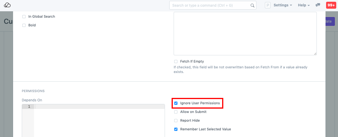Screen dimensions: 338x137
Task: Enable the In Global Search checkbox
Action: (x=24, y=17)
